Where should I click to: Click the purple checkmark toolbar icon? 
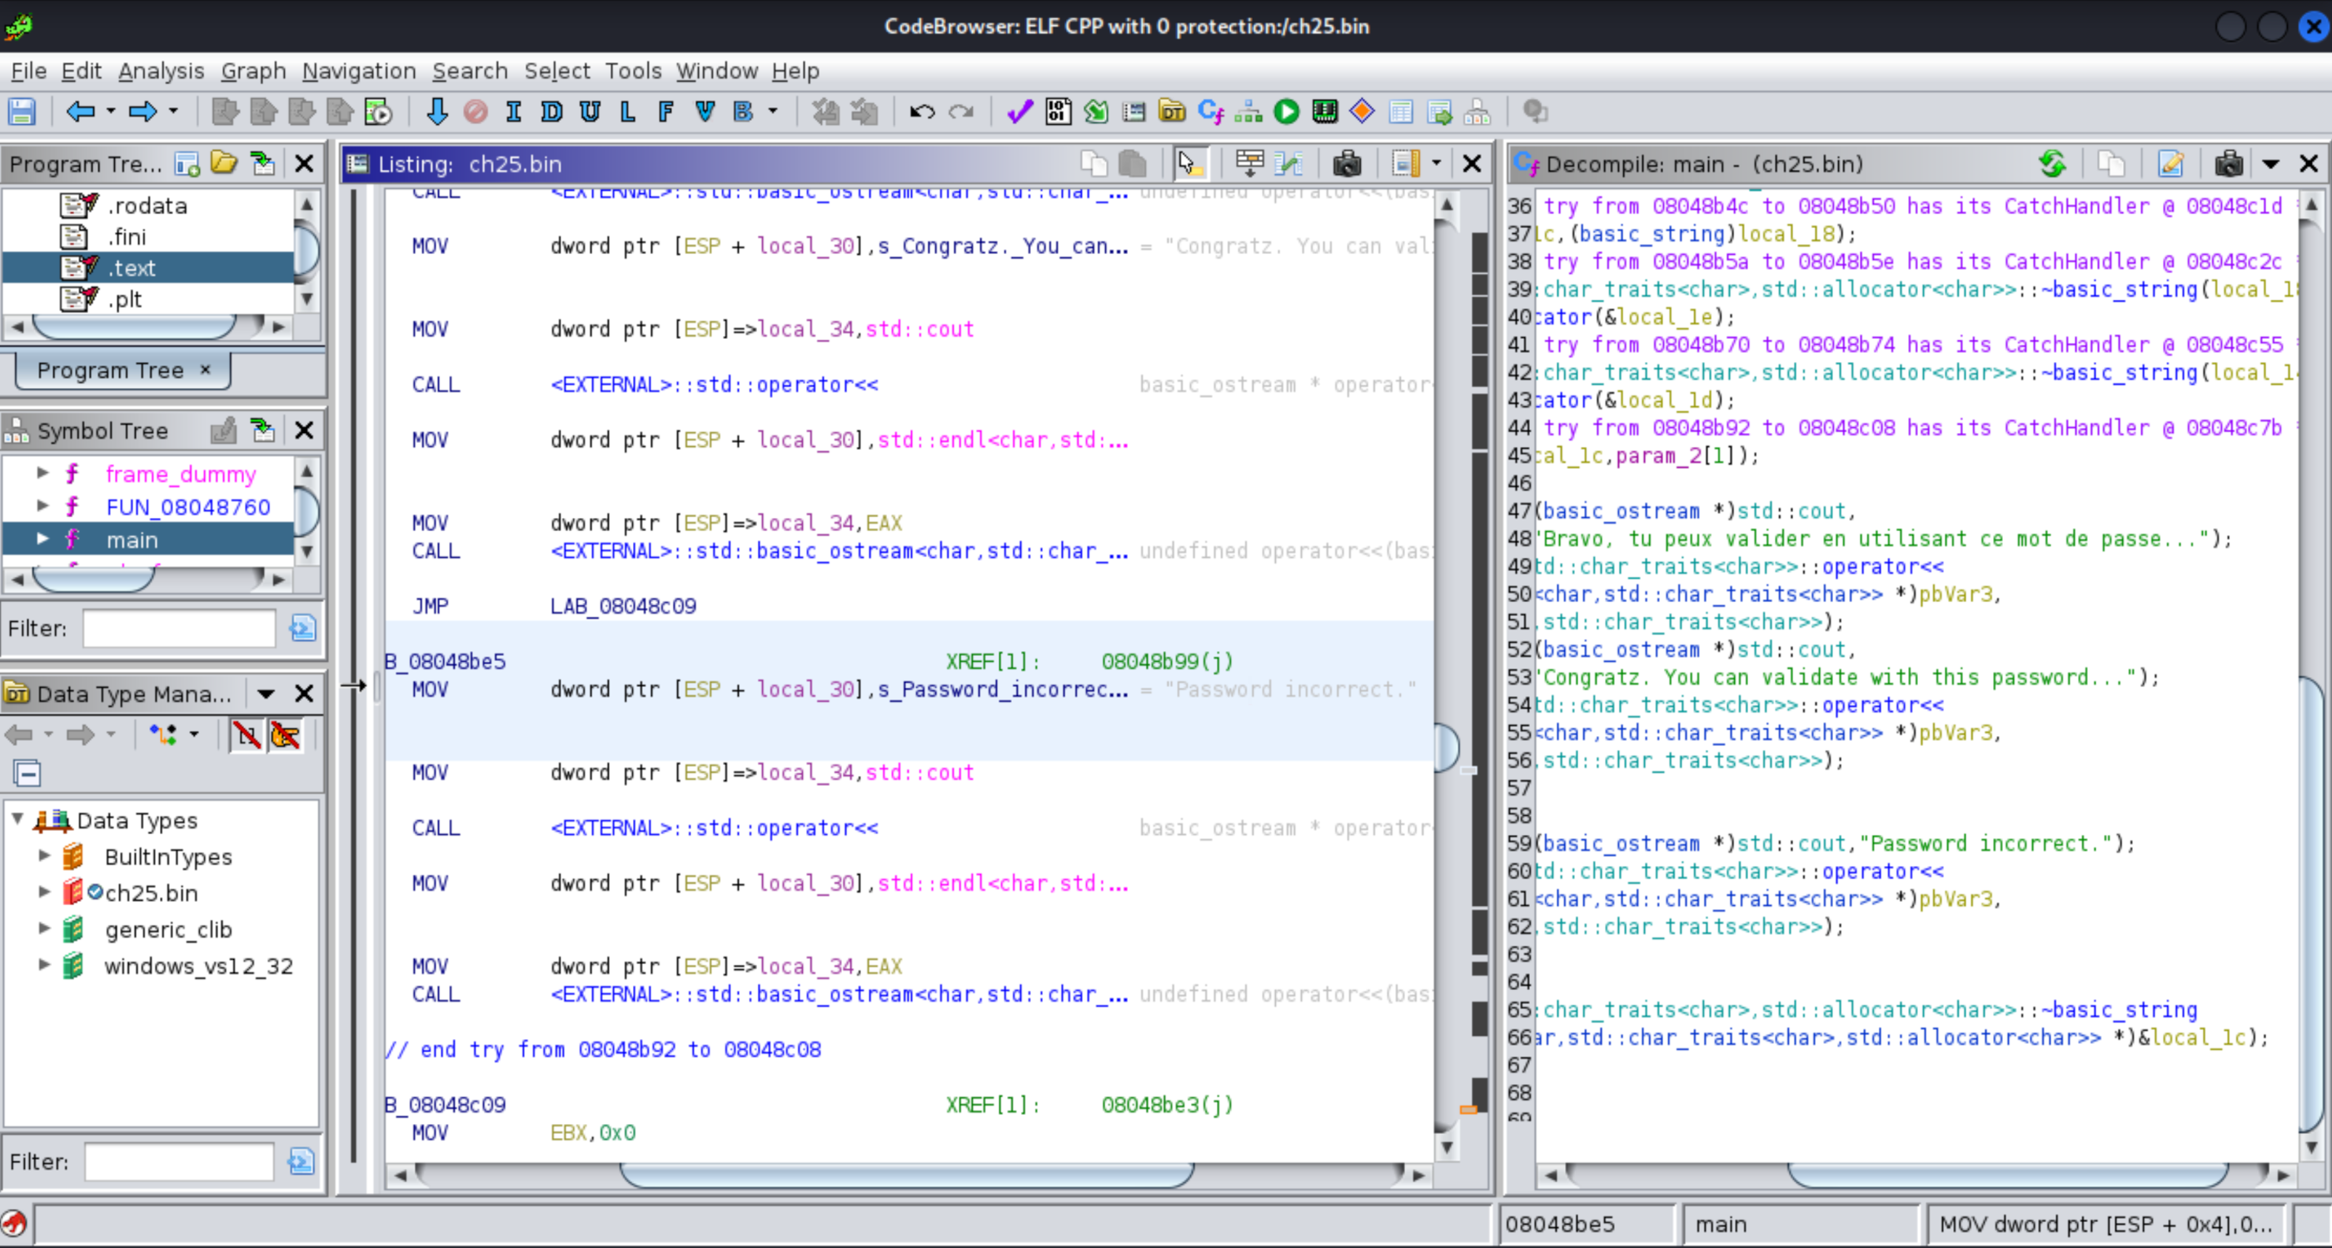pos(1019,112)
